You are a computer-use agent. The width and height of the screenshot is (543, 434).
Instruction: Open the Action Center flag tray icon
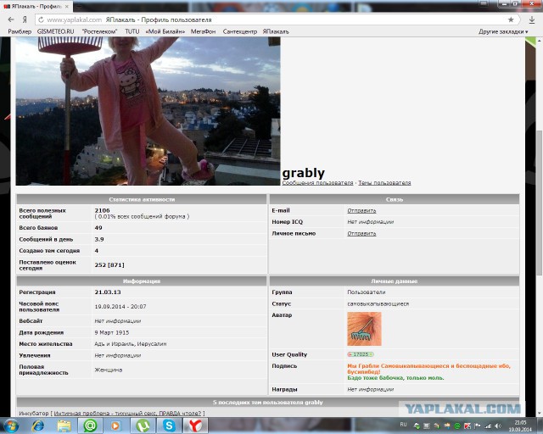478,426
